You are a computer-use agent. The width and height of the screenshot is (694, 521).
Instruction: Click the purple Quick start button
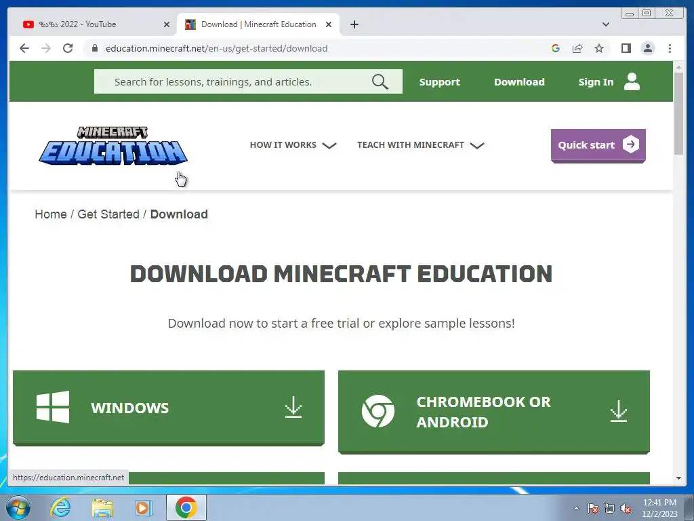coord(598,145)
